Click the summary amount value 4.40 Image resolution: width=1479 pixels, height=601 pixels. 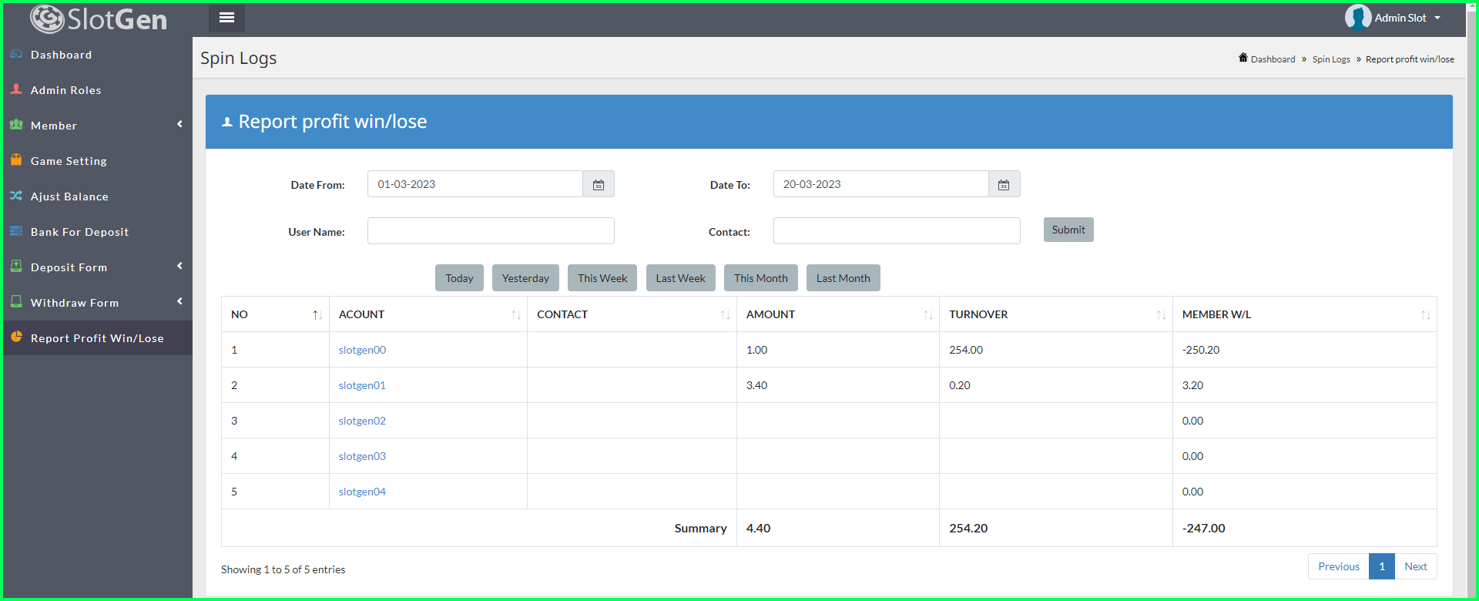click(x=758, y=529)
